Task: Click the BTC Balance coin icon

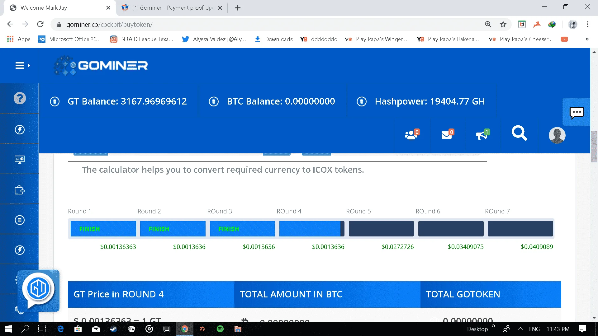Action: pyautogui.click(x=214, y=101)
